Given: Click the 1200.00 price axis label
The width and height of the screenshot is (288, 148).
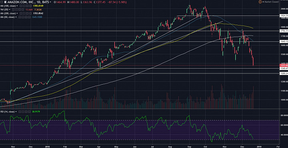Looking at the screenshot, I should tap(284, 81).
